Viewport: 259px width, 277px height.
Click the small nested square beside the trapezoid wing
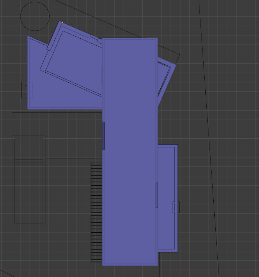[x=27, y=90]
